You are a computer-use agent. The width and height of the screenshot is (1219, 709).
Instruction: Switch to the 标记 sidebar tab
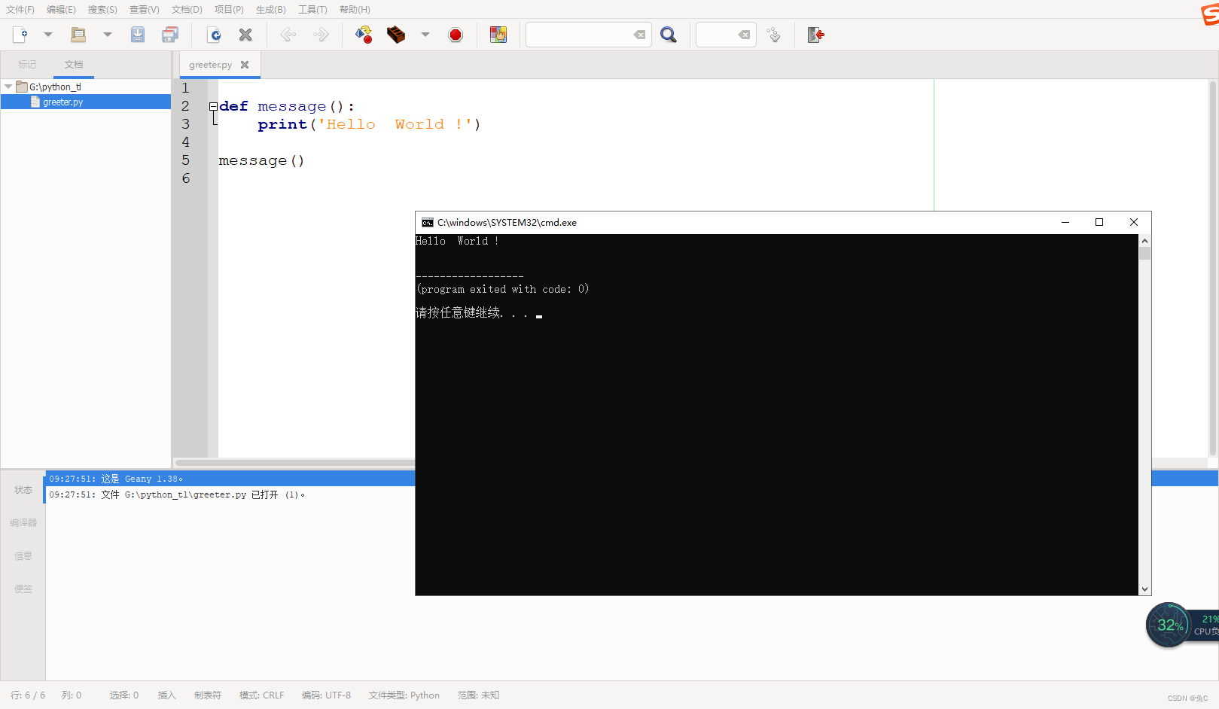pyautogui.click(x=27, y=65)
